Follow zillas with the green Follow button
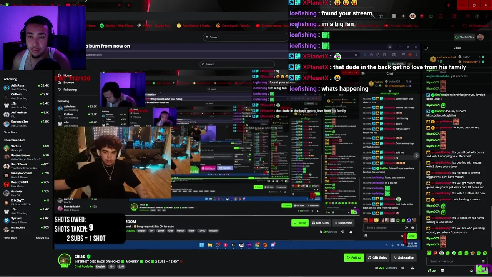Image resolution: width=492 pixels, height=277 pixels. [354, 257]
